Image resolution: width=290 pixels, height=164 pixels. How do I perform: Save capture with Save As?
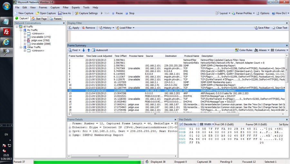64,13
